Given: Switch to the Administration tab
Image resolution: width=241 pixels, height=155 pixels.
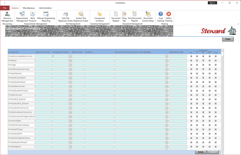Looking at the screenshot, I should (x=45, y=8).
